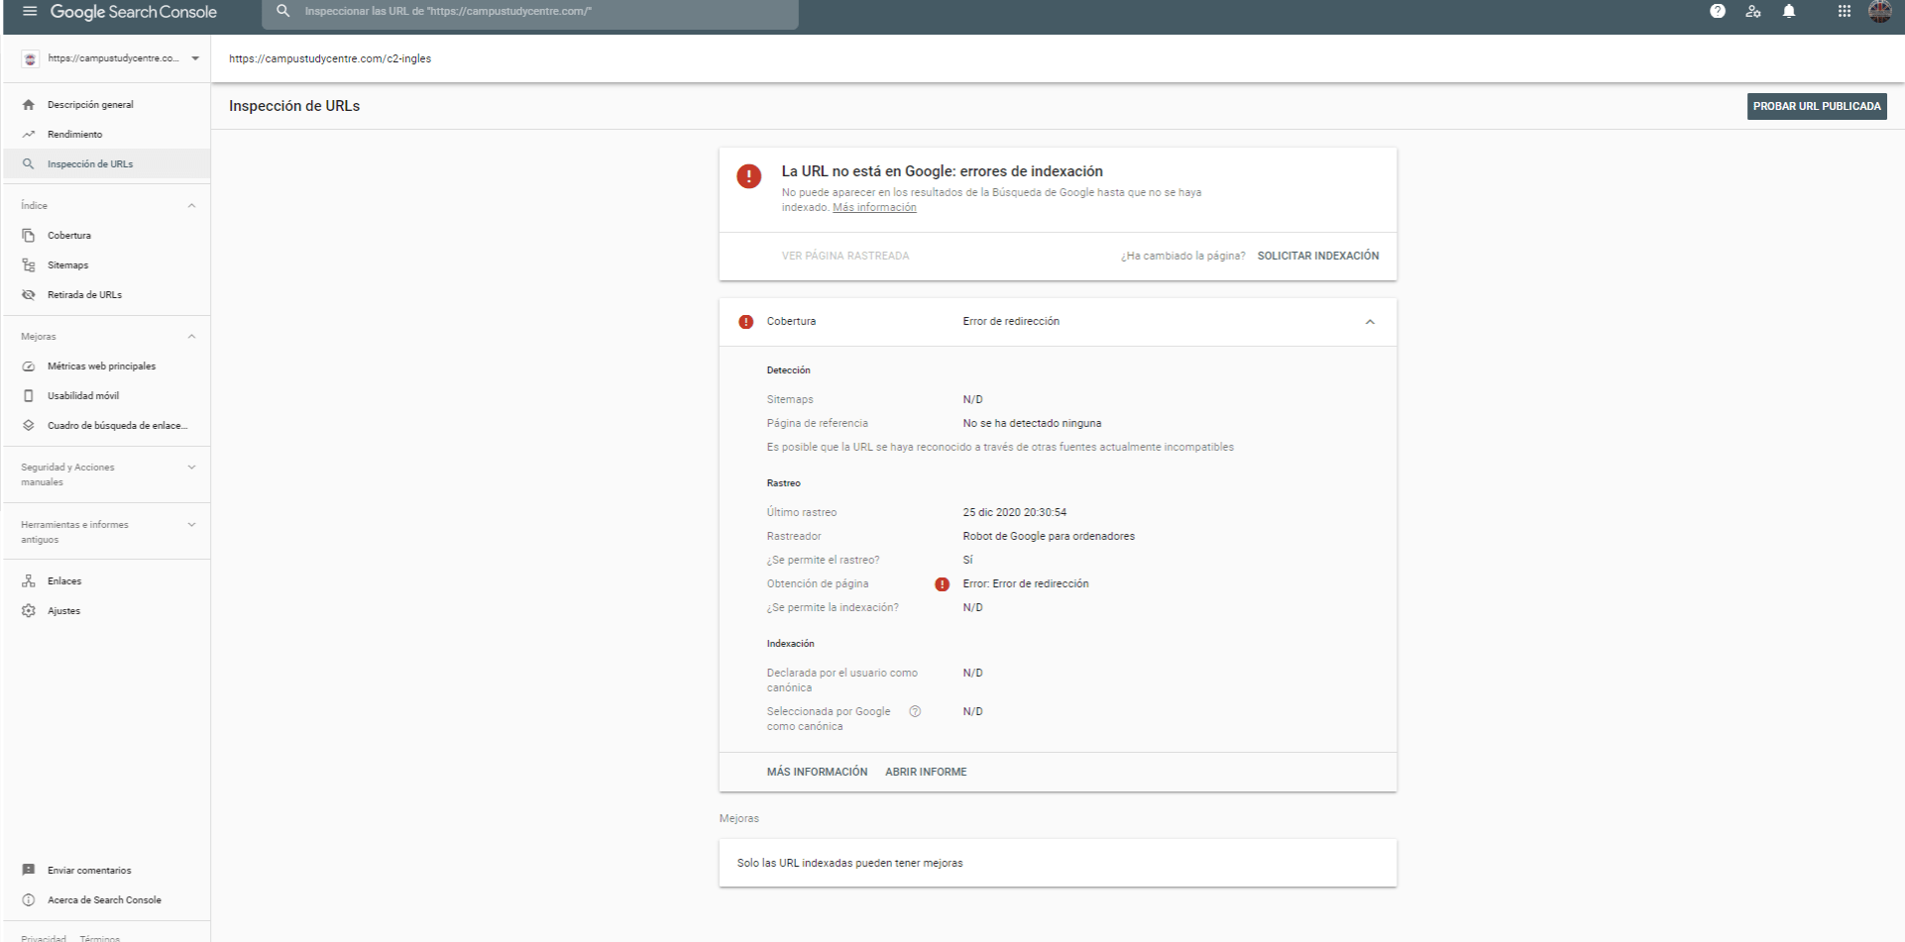Expand Seguridad y Acciones manuales section

pyautogui.click(x=192, y=468)
